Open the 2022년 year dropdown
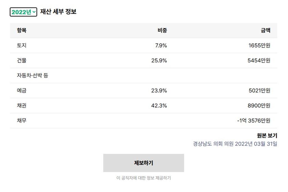The width and height of the screenshot is (288, 192). pos(23,12)
